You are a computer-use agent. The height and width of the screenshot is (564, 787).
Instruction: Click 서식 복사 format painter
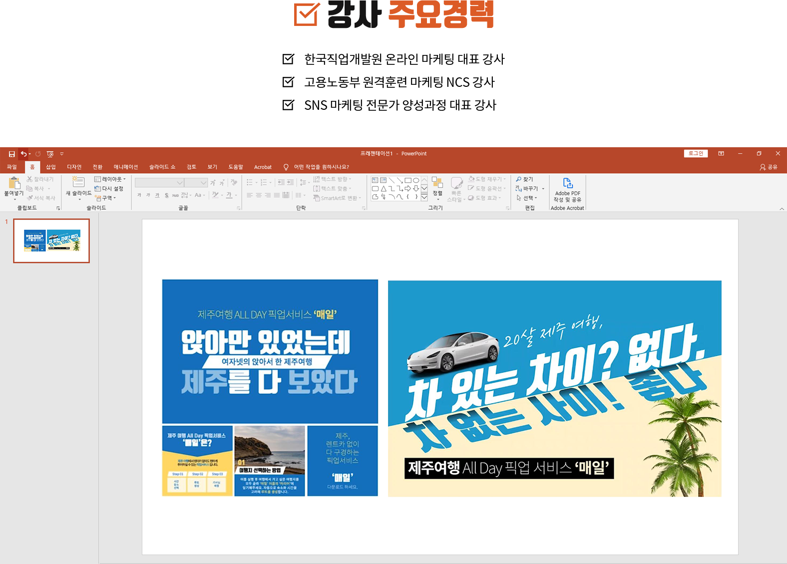[x=41, y=198]
